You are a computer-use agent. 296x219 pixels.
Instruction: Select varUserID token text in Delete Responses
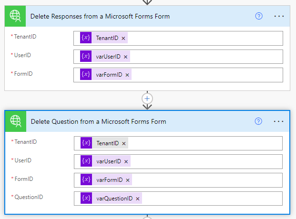tap(108, 56)
